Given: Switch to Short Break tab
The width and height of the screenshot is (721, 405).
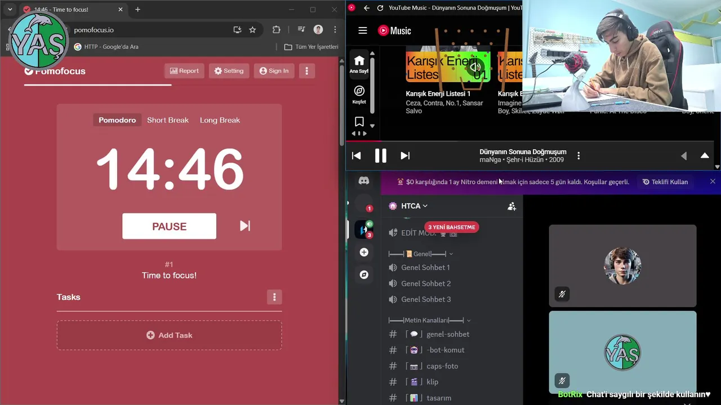Looking at the screenshot, I should tap(168, 120).
